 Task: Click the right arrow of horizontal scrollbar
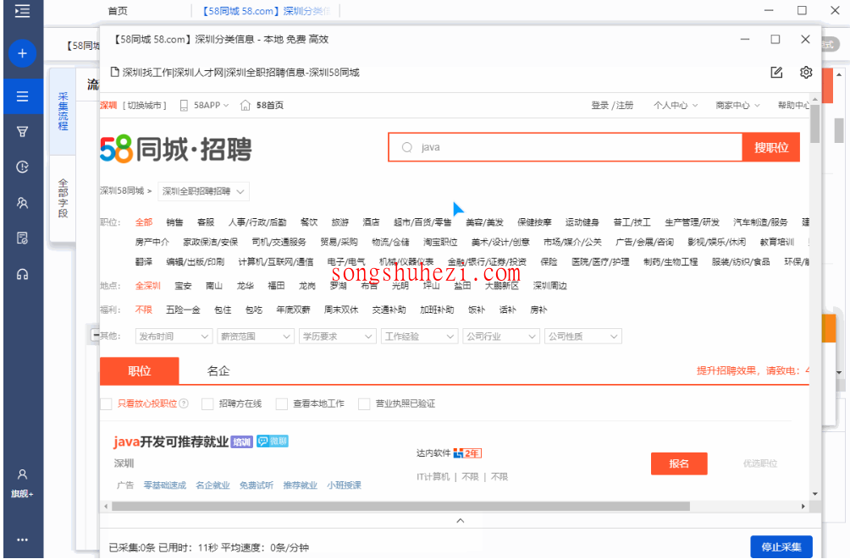pos(803,507)
